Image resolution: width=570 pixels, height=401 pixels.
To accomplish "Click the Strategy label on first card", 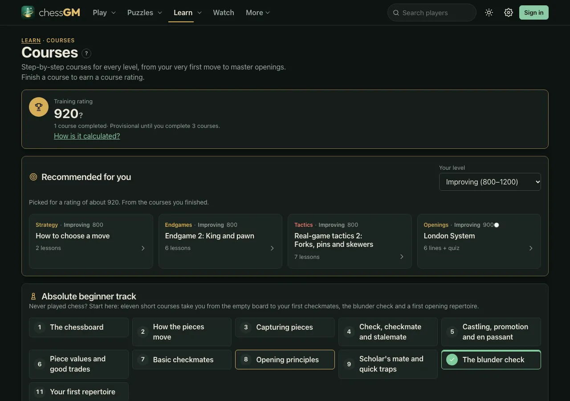I will pos(47,225).
